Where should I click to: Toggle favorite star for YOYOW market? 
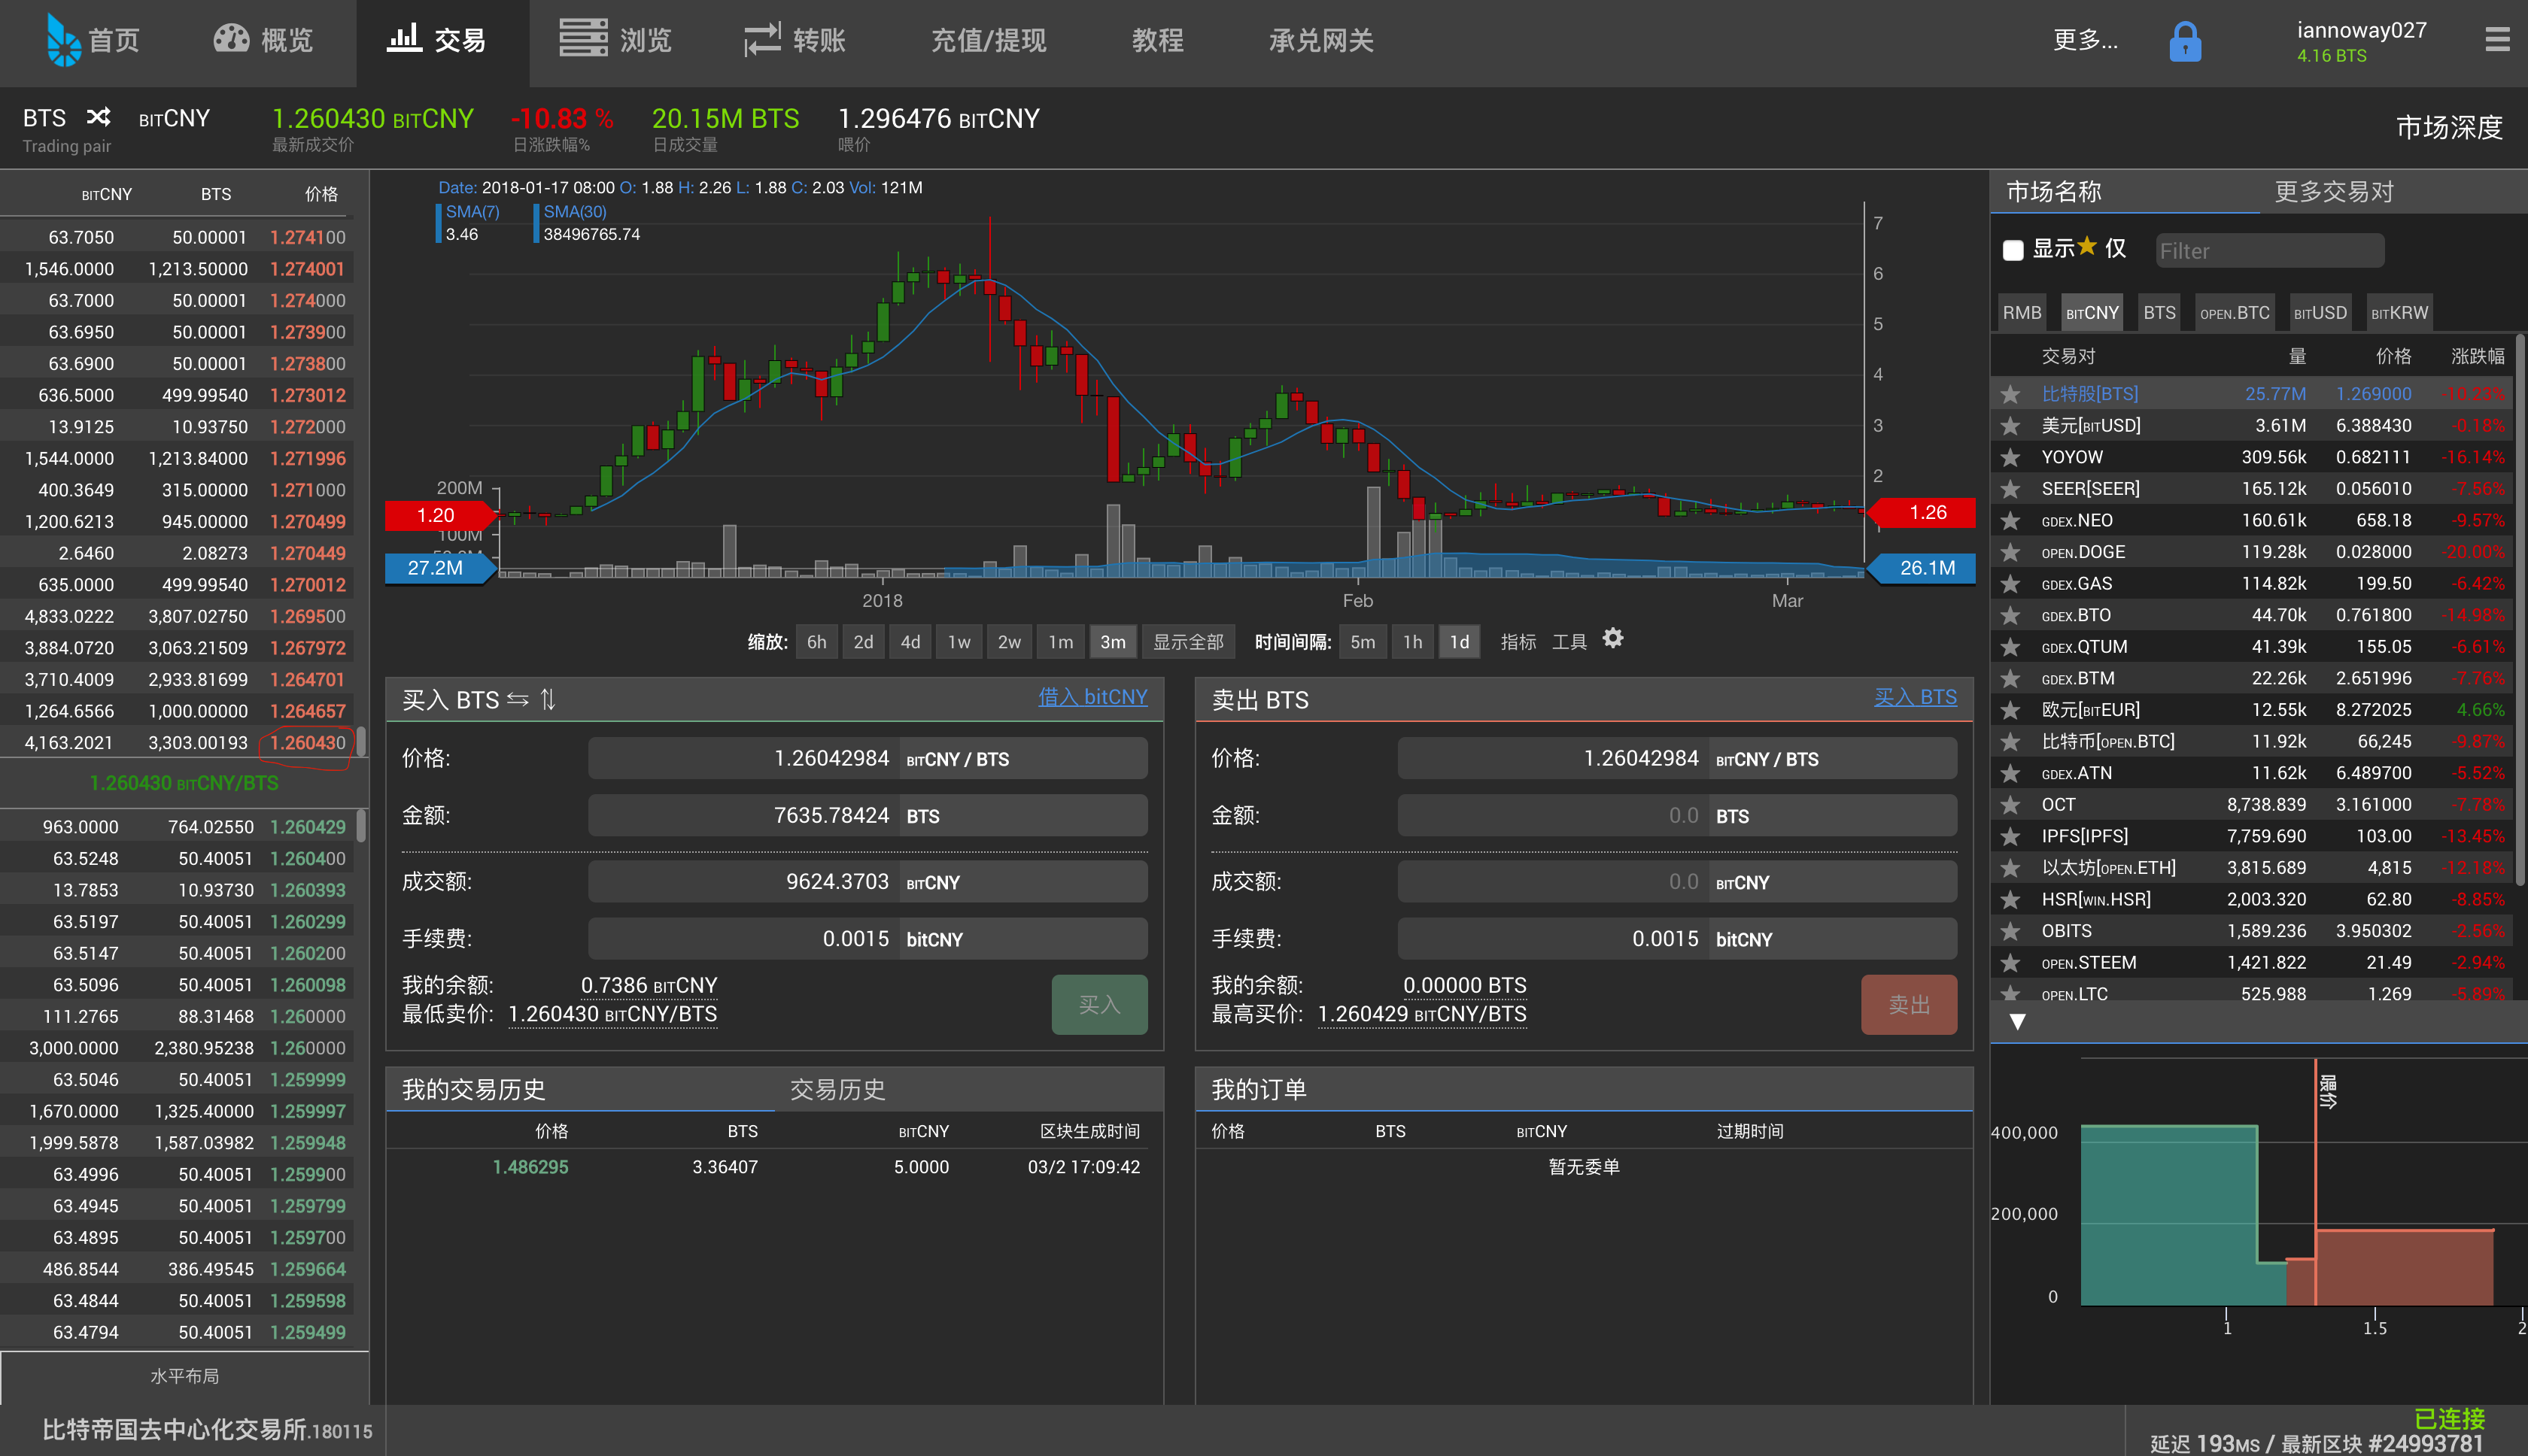[x=2010, y=457]
